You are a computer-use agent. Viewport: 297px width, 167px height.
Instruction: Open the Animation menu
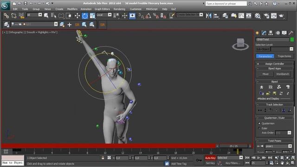click(x=86, y=9)
